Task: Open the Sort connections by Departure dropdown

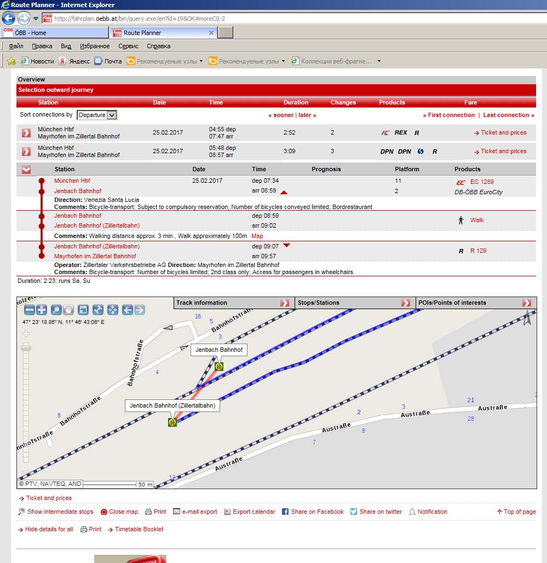Action: pos(97,115)
